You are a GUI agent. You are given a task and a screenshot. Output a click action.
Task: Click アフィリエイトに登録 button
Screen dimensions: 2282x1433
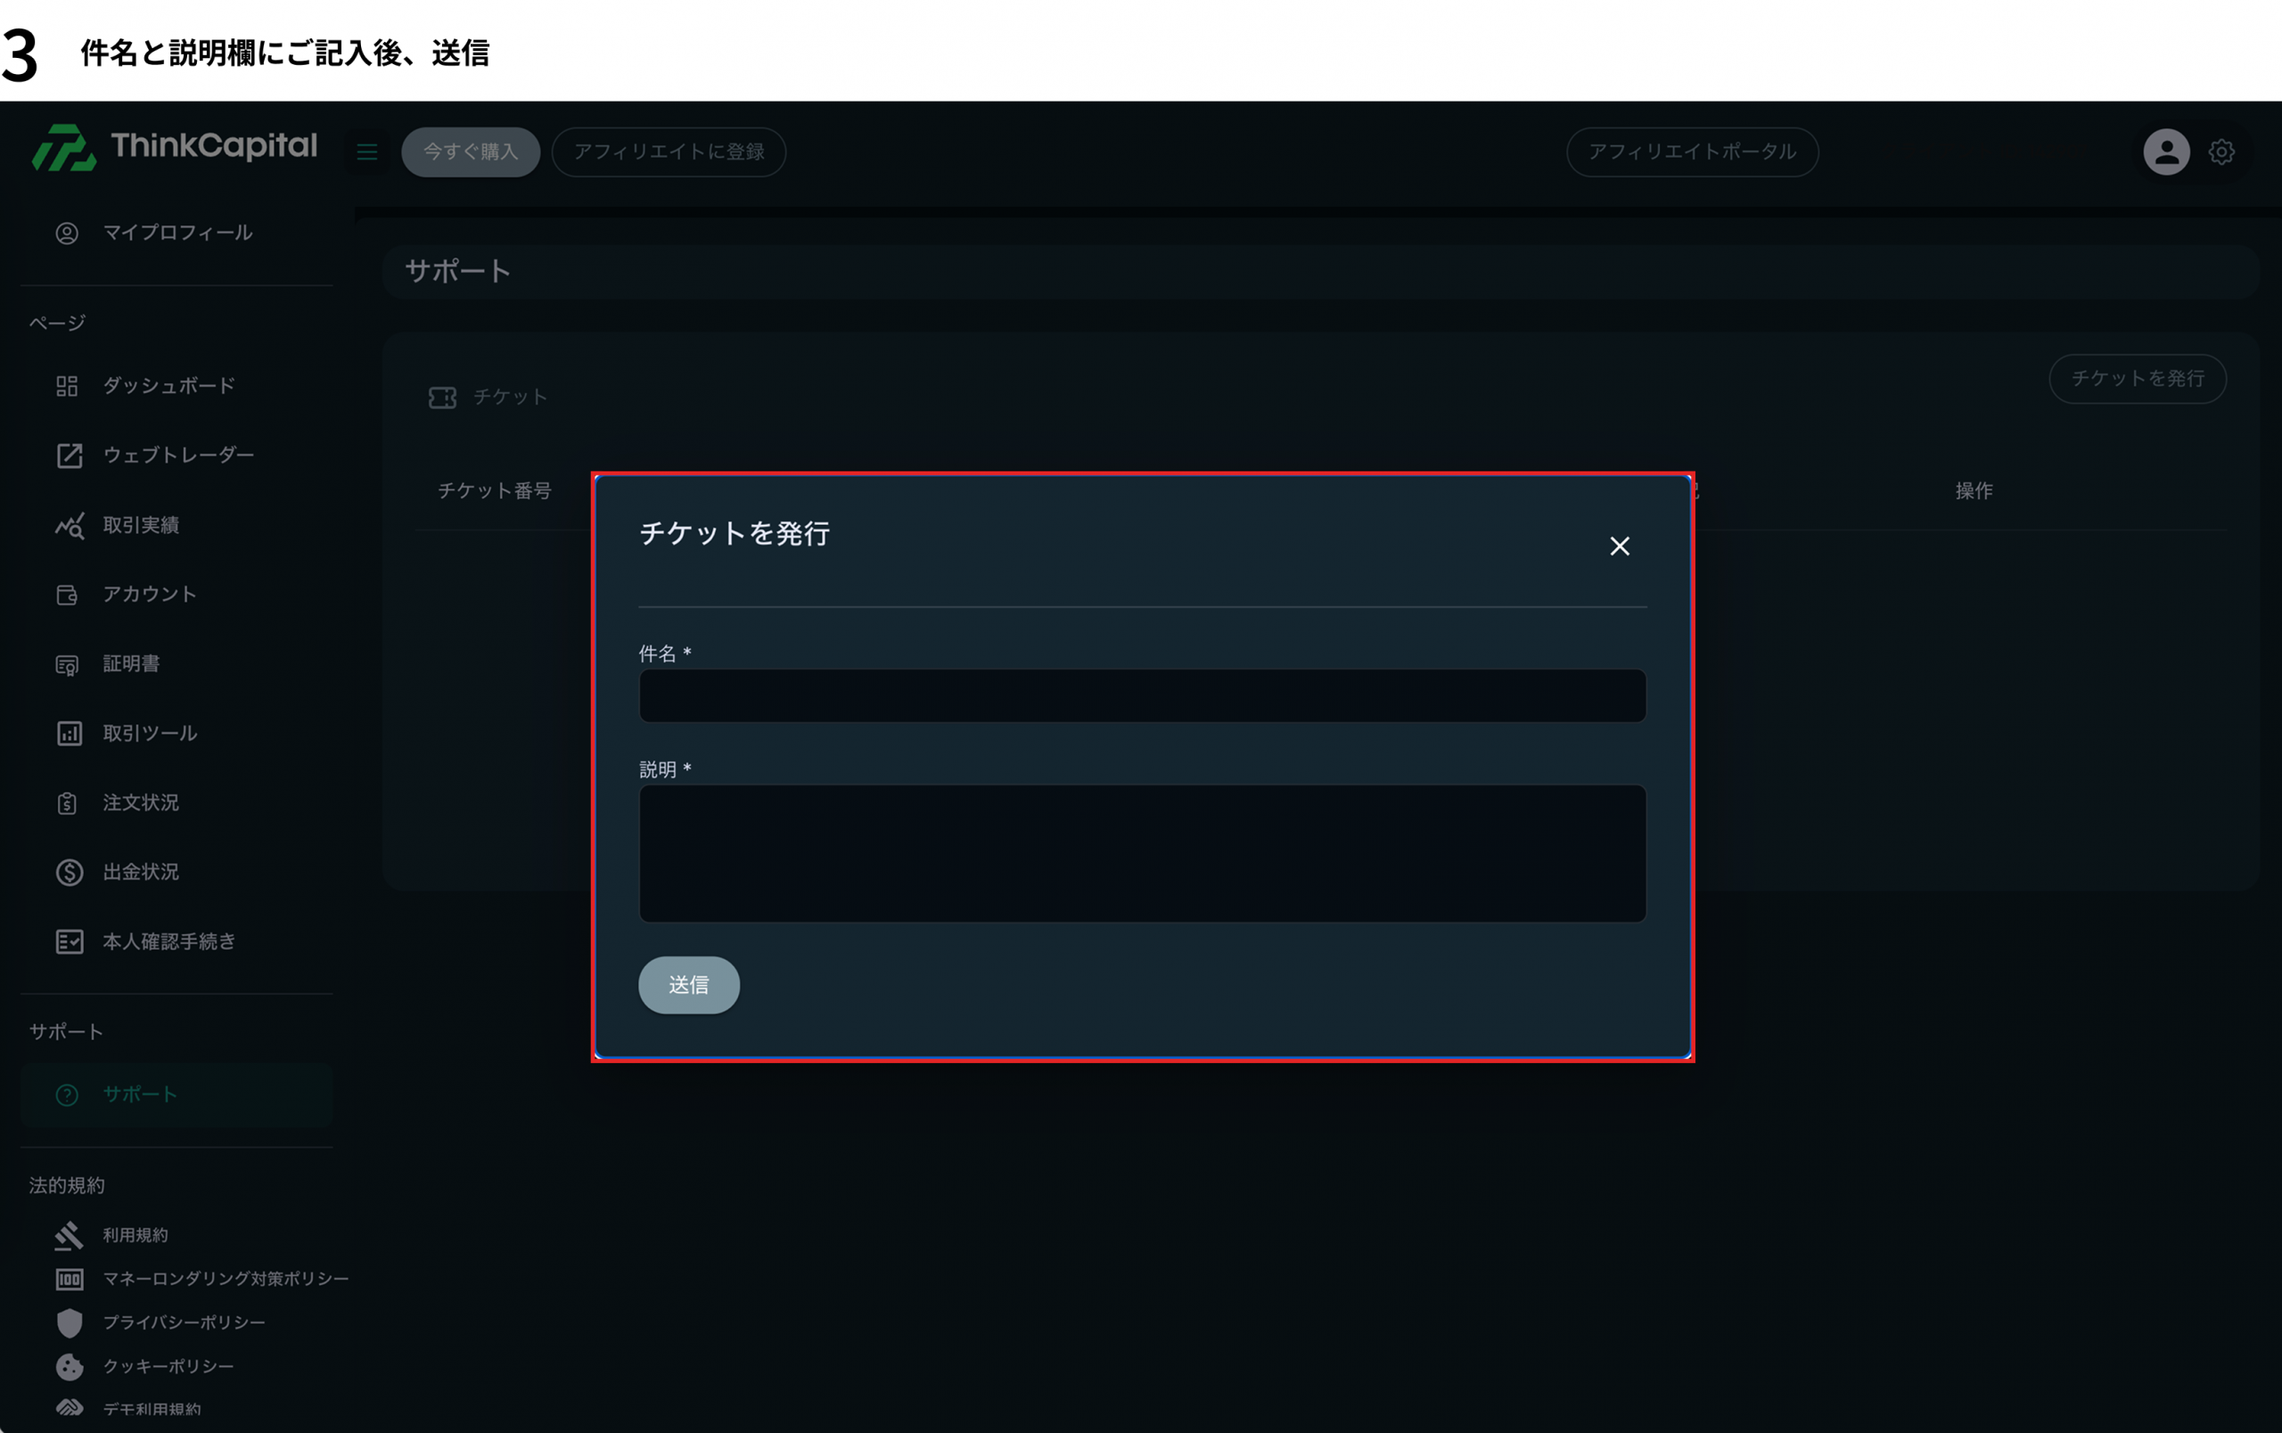669,151
